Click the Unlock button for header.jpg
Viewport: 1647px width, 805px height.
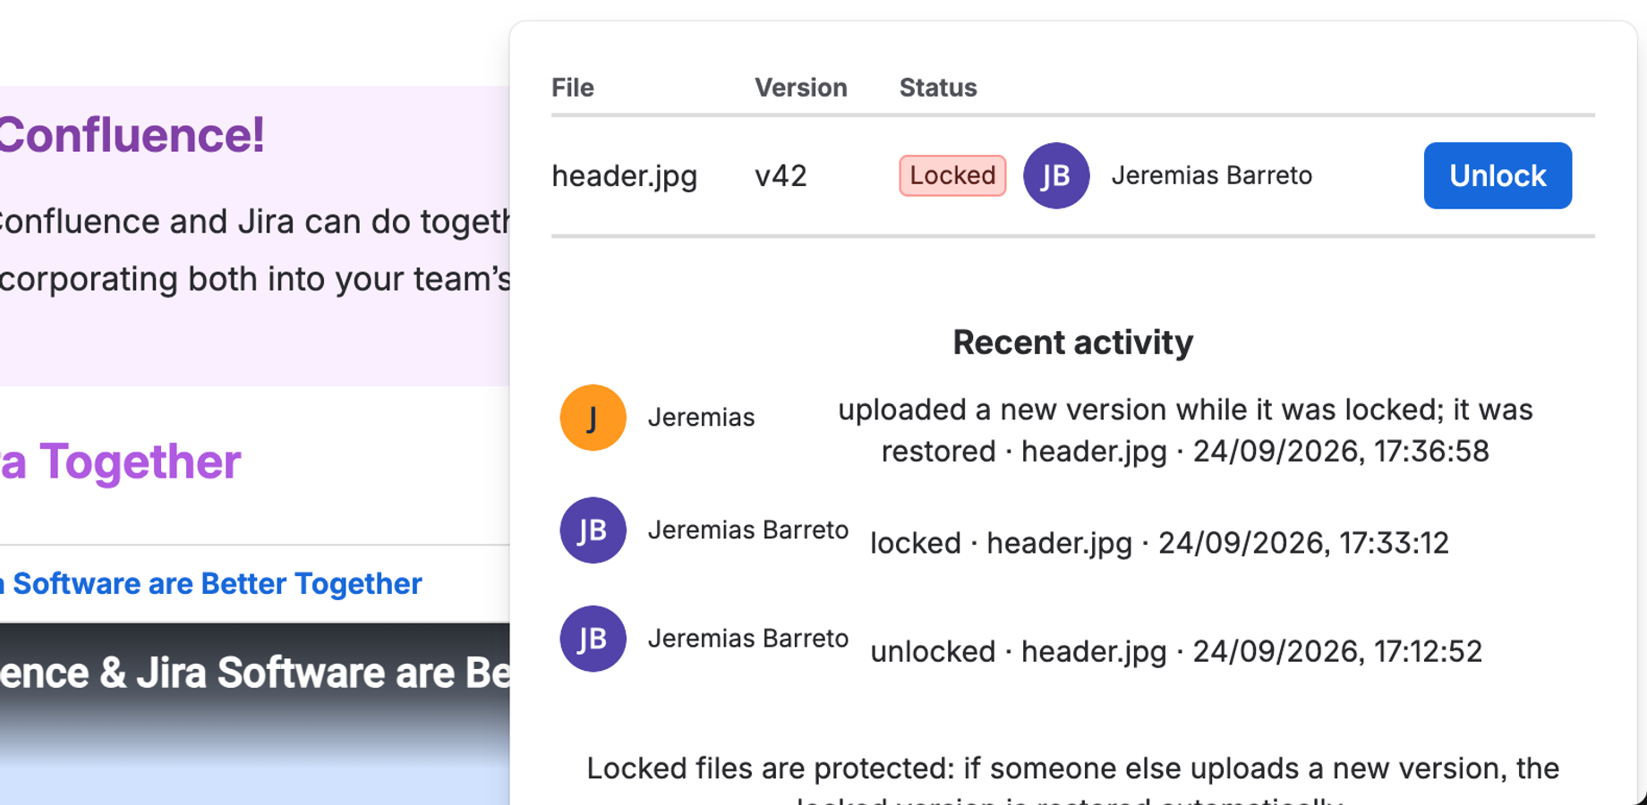coord(1498,175)
